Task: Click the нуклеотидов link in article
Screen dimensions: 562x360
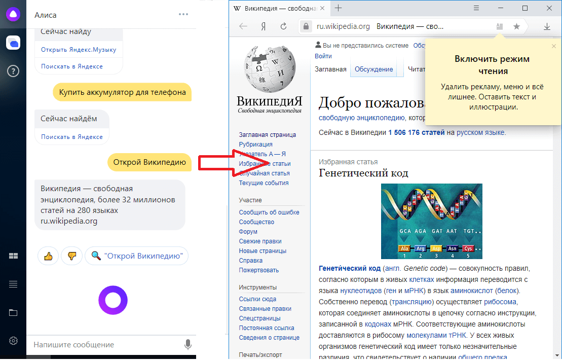Action: point(361,291)
